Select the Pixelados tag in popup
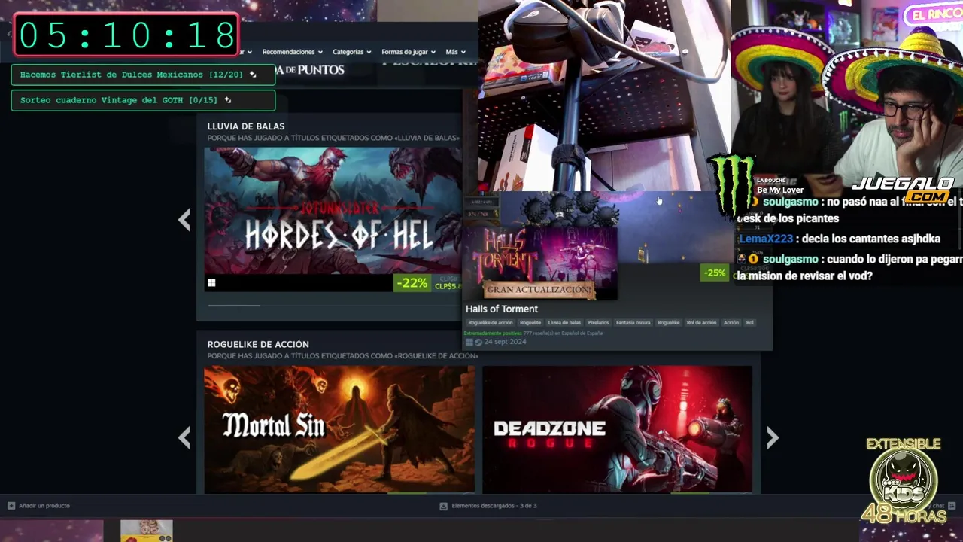This screenshot has height=542, width=963. (x=598, y=323)
